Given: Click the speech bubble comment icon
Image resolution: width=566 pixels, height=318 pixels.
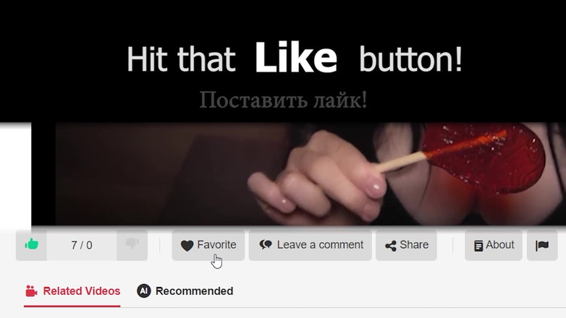Looking at the screenshot, I should click(x=266, y=245).
